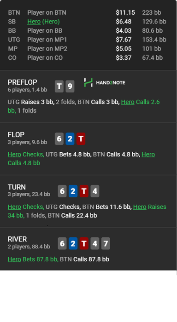Viewport: 177px width, 322px height.
Task: Click the gray 6 card on flop
Action: tap(59, 139)
